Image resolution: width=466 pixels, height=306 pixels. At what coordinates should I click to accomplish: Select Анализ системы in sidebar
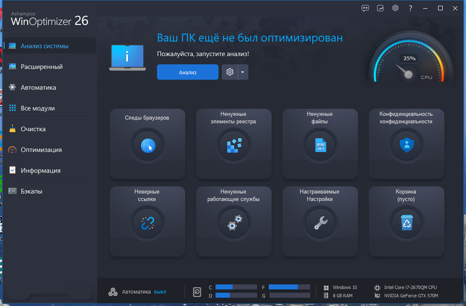tap(50, 46)
